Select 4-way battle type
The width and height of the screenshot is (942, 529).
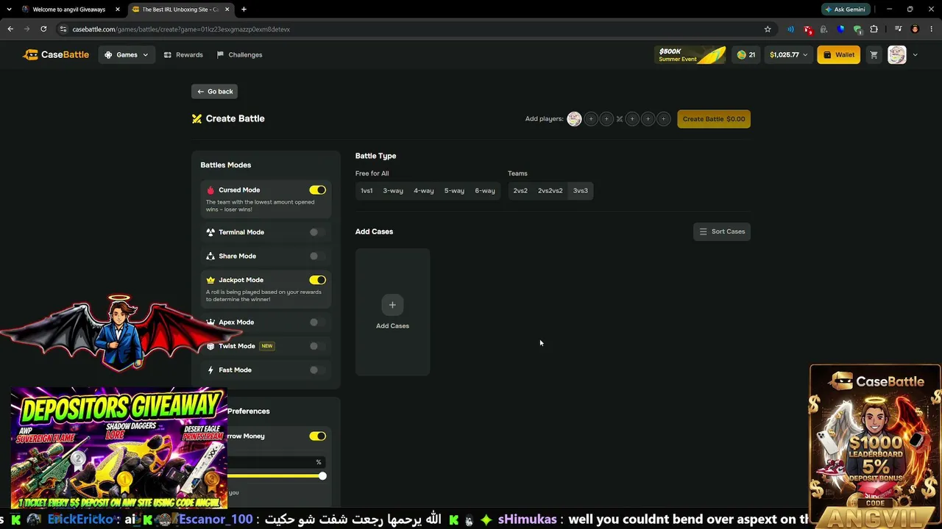pos(423,191)
